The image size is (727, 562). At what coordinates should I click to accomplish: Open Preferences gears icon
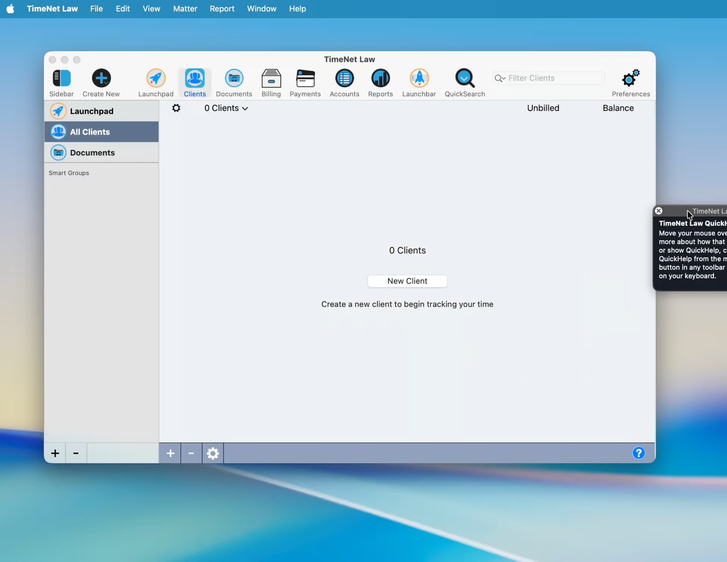(631, 79)
